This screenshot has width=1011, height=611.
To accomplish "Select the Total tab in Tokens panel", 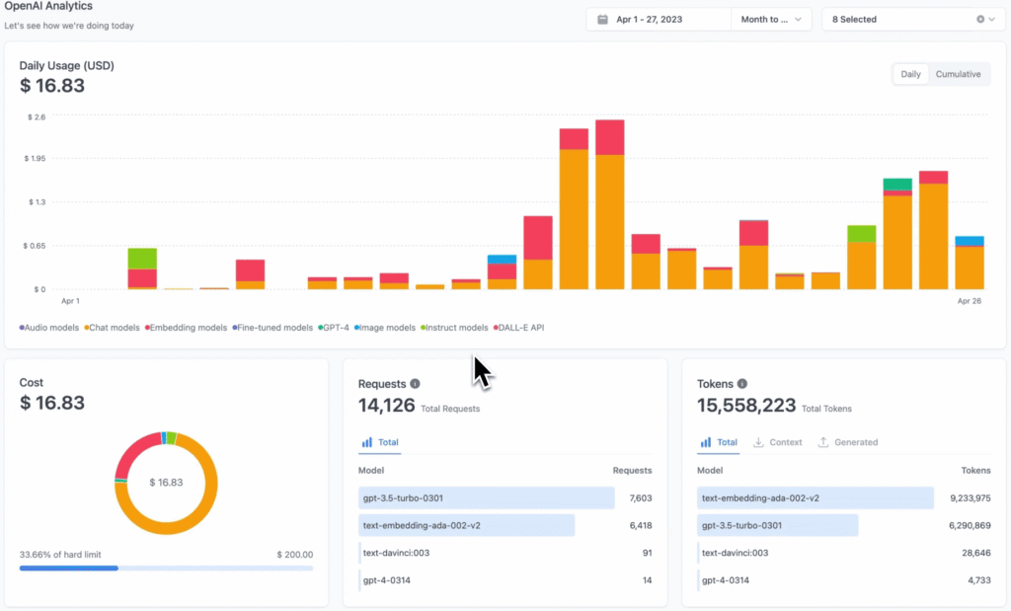I will pyautogui.click(x=719, y=442).
